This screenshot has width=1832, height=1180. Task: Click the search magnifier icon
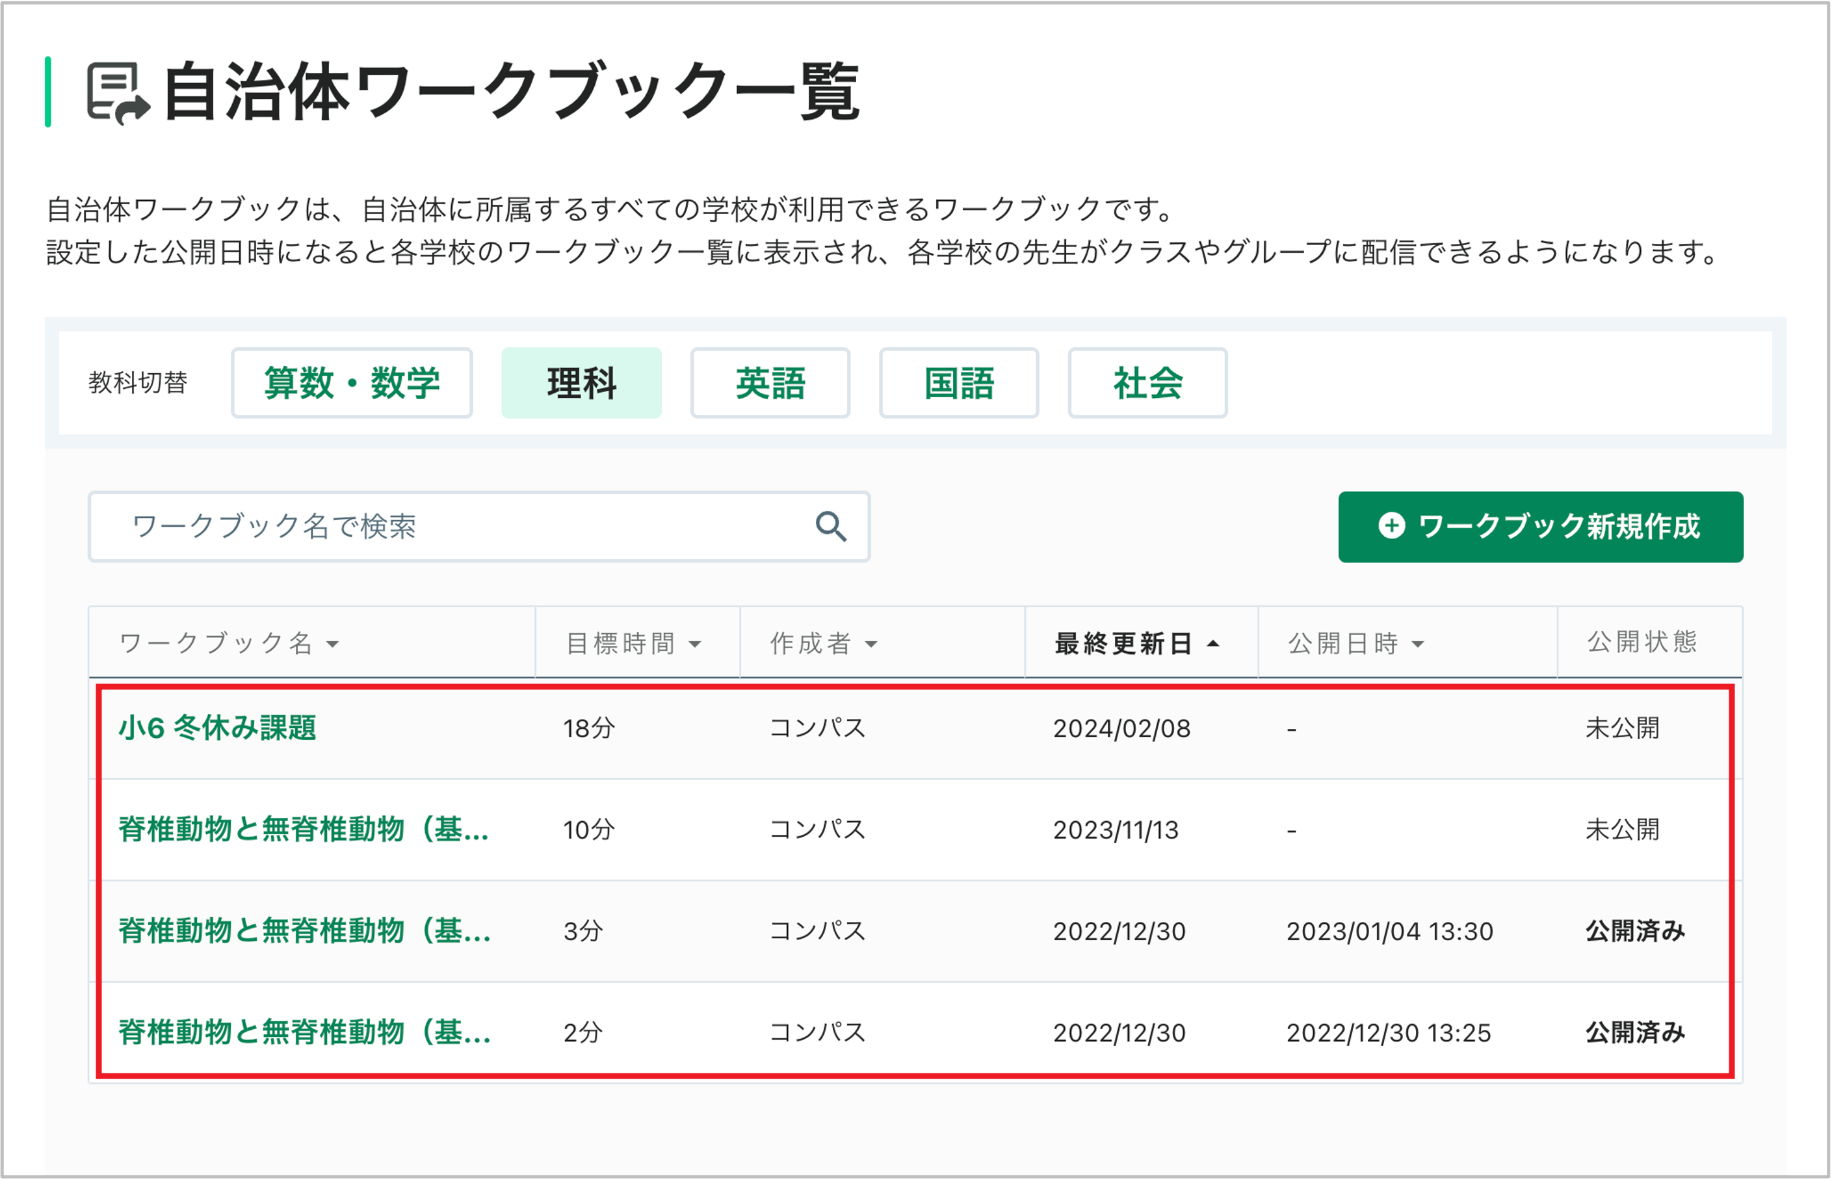(x=831, y=527)
